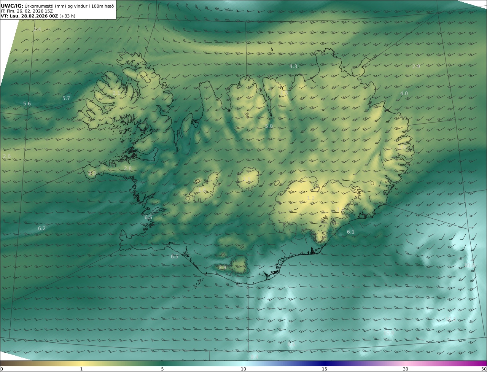
Task: Click the 2.6 value label
Action: click(7, 156)
